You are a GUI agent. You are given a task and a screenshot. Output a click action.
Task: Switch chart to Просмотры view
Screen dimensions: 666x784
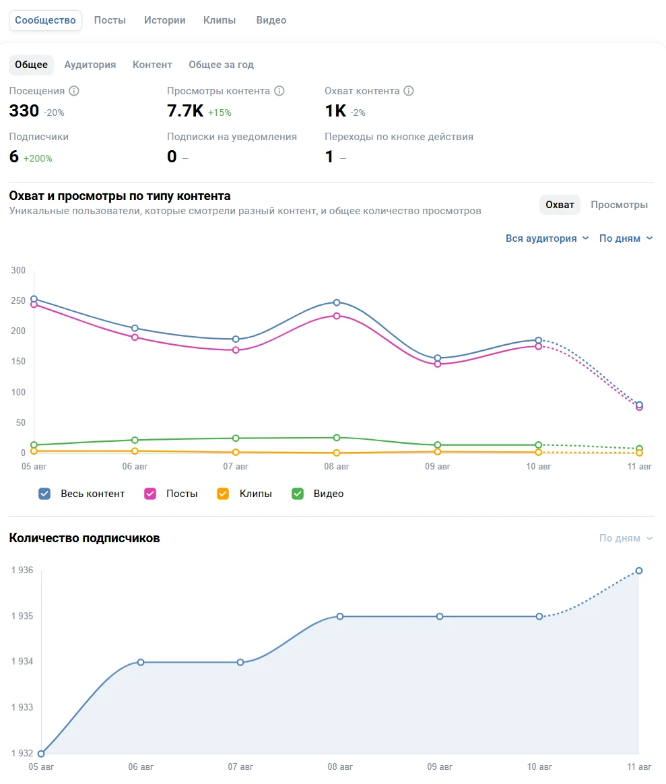(619, 205)
